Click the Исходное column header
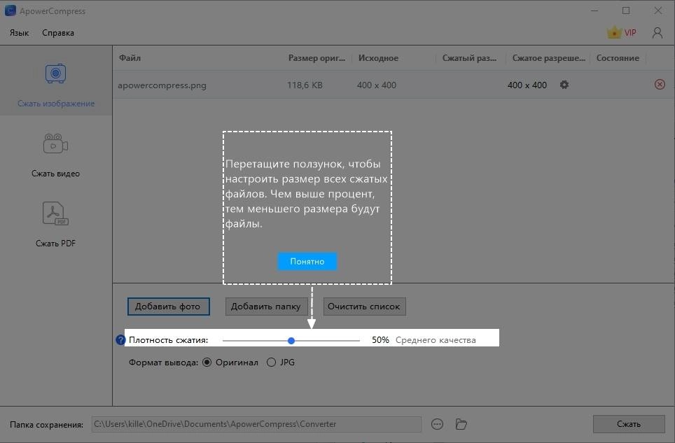The height and width of the screenshot is (443, 675). click(x=378, y=58)
